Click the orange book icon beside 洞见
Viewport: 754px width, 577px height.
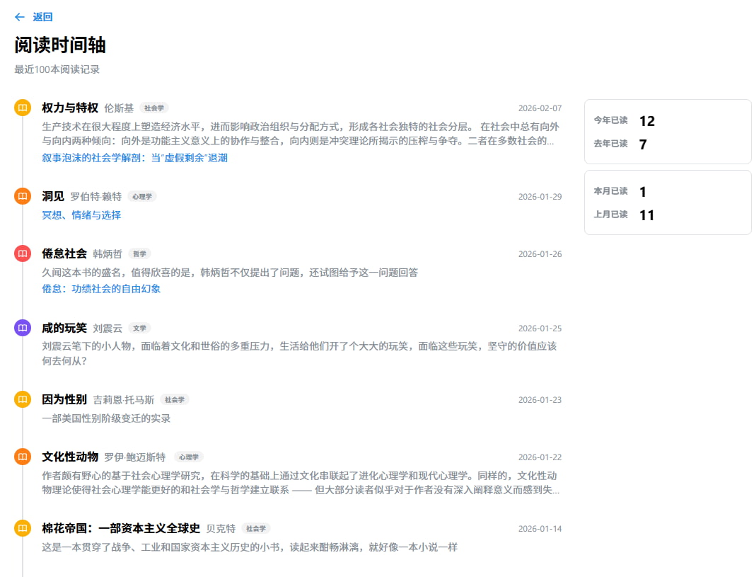pyautogui.click(x=23, y=196)
